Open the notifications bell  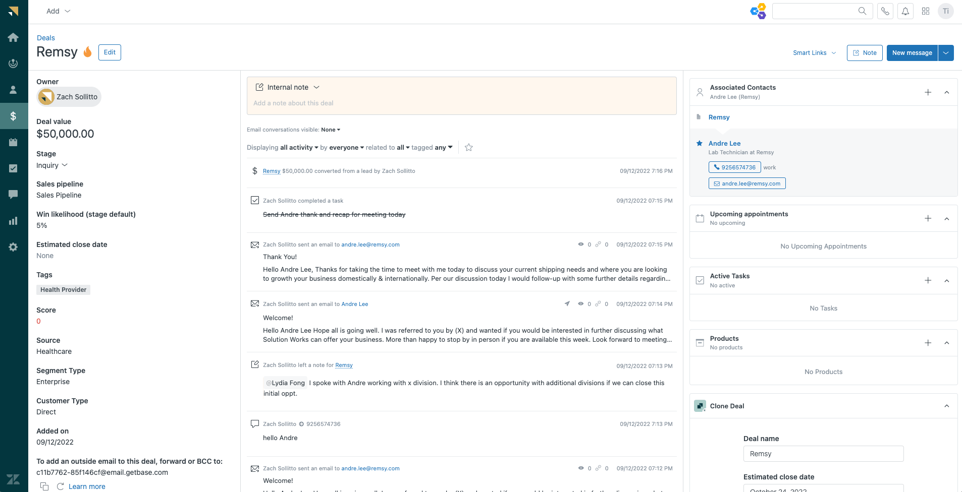coord(905,11)
